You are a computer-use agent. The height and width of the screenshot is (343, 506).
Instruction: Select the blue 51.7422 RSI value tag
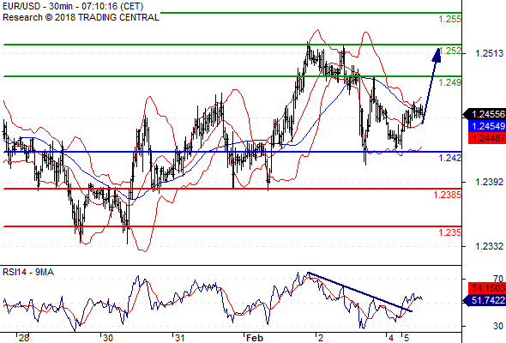click(485, 300)
